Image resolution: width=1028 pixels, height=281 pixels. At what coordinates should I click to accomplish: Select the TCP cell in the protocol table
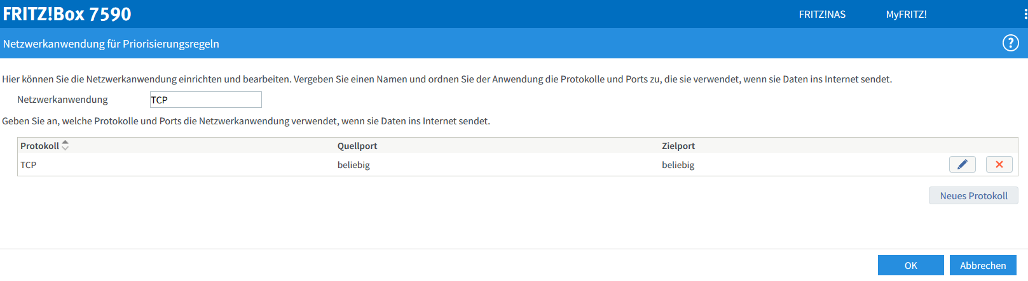click(x=29, y=165)
